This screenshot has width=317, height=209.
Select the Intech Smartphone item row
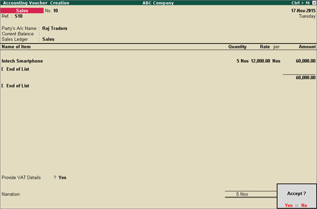coord(158,61)
